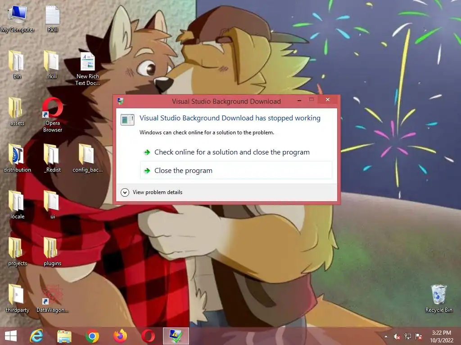The height and width of the screenshot is (345, 461).
Task: Select the Recycle Bin icon
Action: (x=438, y=298)
